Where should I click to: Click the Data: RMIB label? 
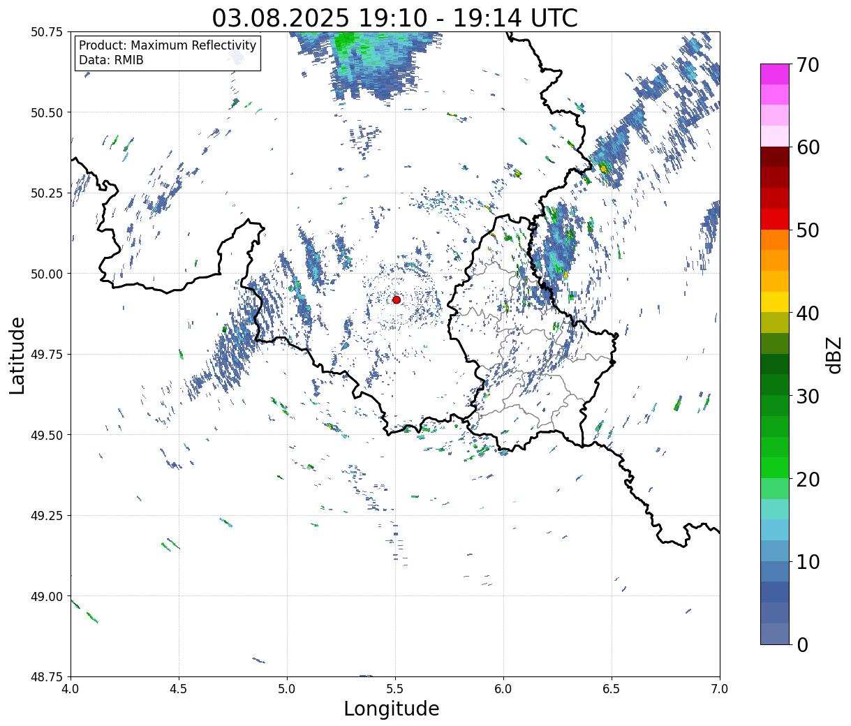[111, 60]
